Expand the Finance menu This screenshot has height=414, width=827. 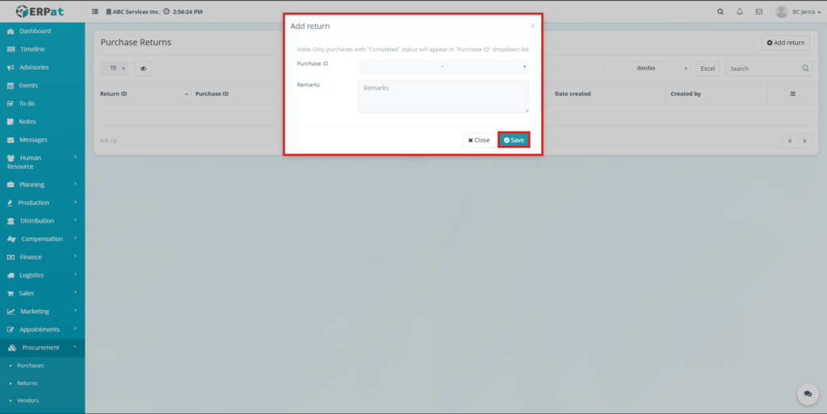(42, 257)
